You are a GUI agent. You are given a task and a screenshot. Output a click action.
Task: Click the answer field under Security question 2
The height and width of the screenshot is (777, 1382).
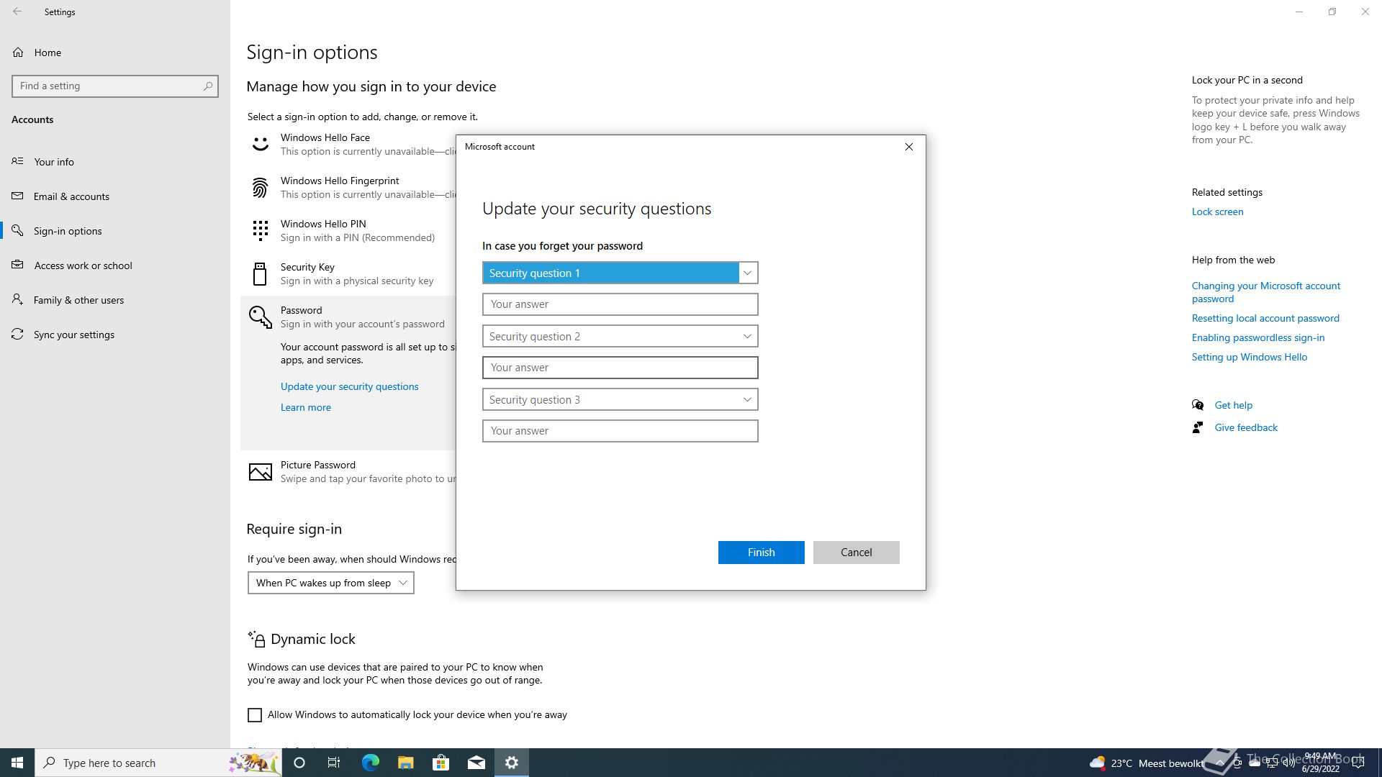point(620,368)
